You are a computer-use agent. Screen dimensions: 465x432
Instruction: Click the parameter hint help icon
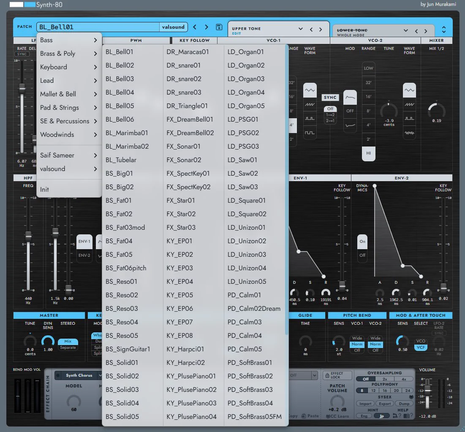pyautogui.click(x=397, y=416)
